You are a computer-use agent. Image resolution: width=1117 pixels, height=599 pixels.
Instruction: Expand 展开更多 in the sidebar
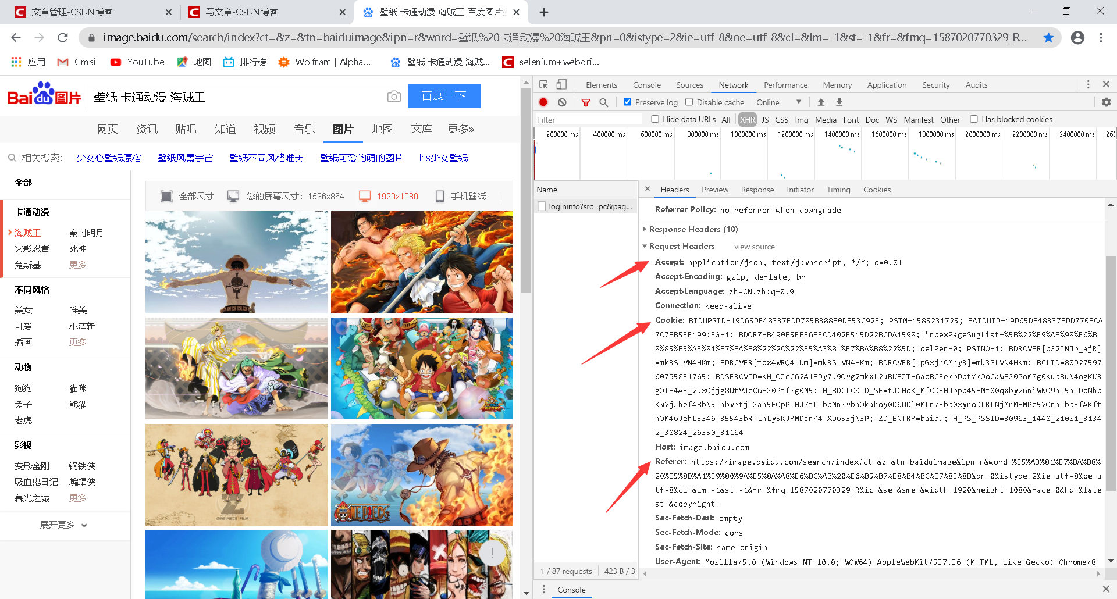[x=63, y=525]
